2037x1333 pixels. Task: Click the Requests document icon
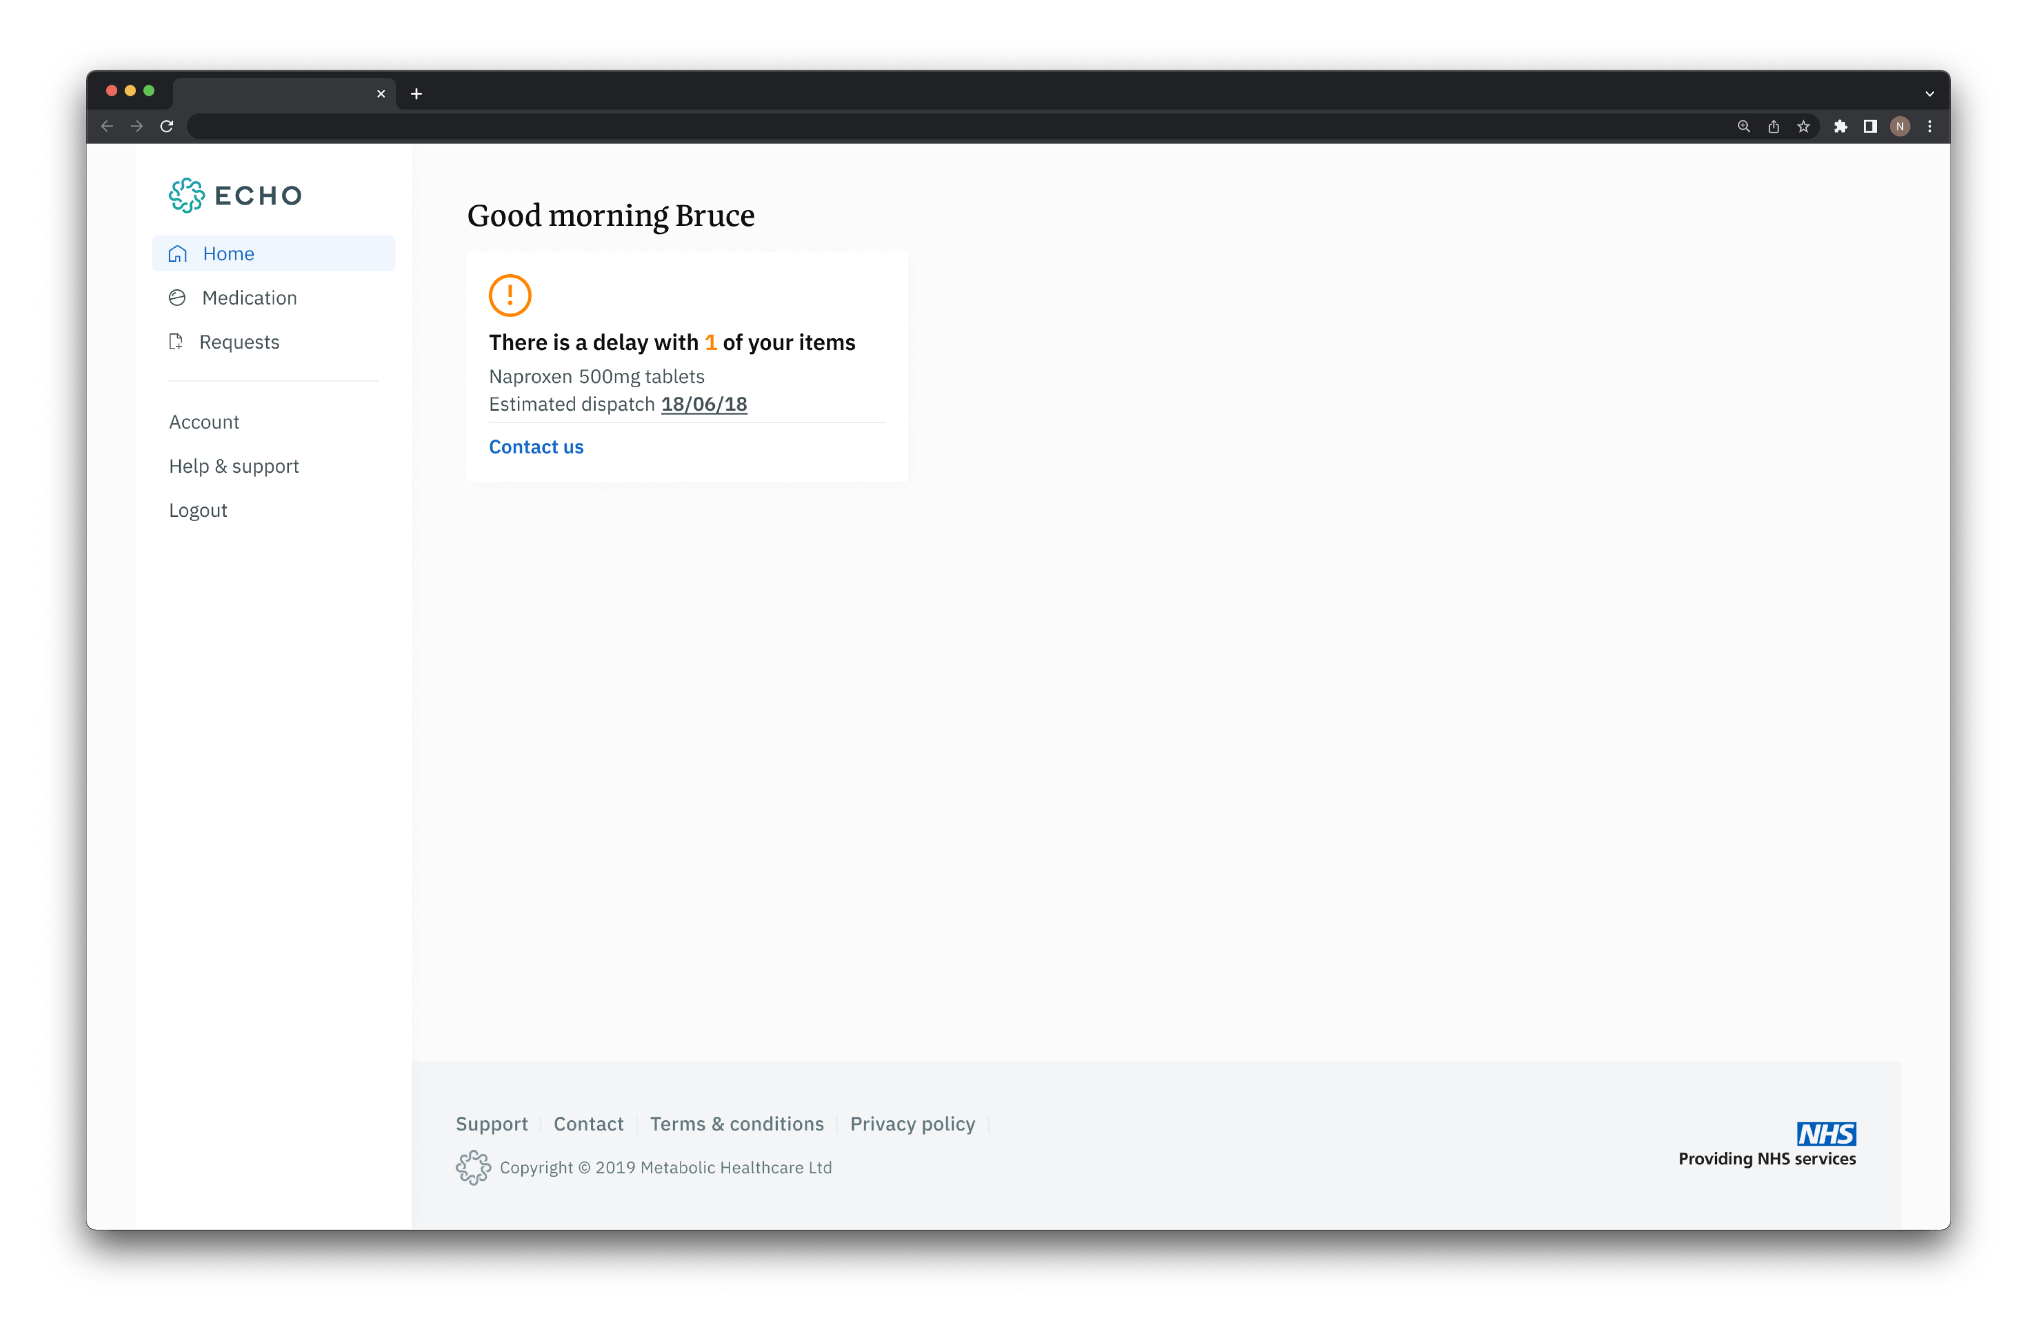176,342
